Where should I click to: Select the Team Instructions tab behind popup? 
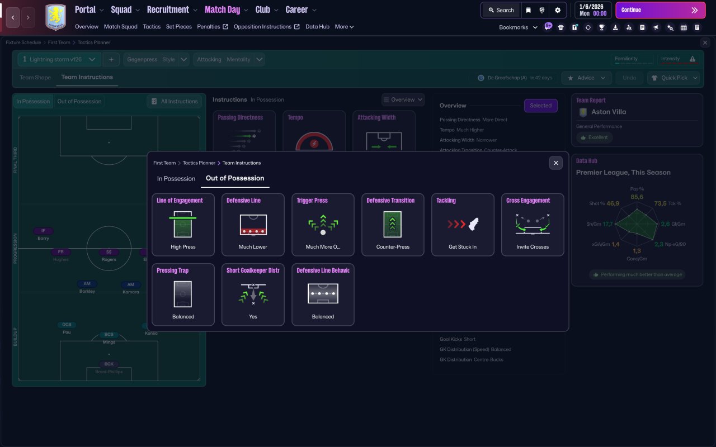[87, 77]
